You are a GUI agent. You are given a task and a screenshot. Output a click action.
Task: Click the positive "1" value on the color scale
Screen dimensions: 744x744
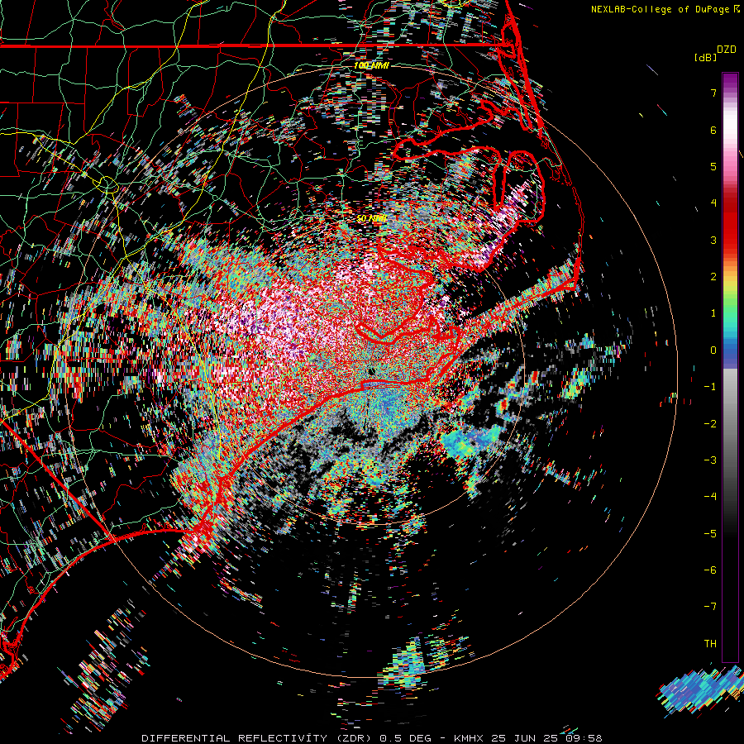[x=713, y=313]
